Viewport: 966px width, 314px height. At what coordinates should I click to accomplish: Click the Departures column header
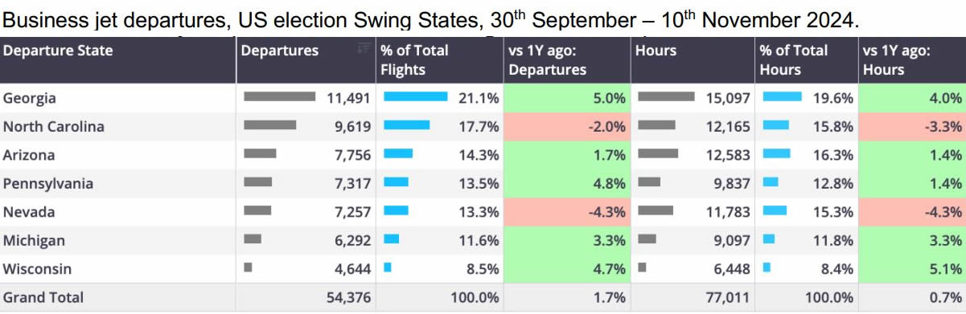point(280,51)
